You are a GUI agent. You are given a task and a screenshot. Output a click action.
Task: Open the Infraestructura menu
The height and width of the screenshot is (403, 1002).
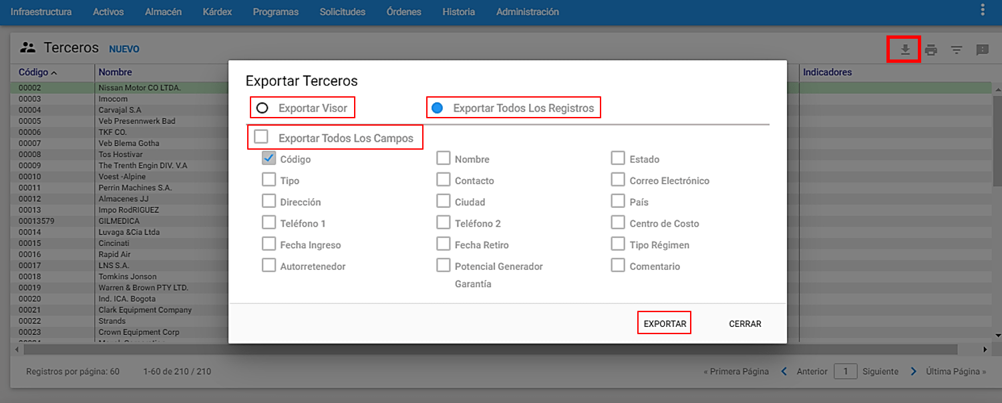tap(41, 12)
